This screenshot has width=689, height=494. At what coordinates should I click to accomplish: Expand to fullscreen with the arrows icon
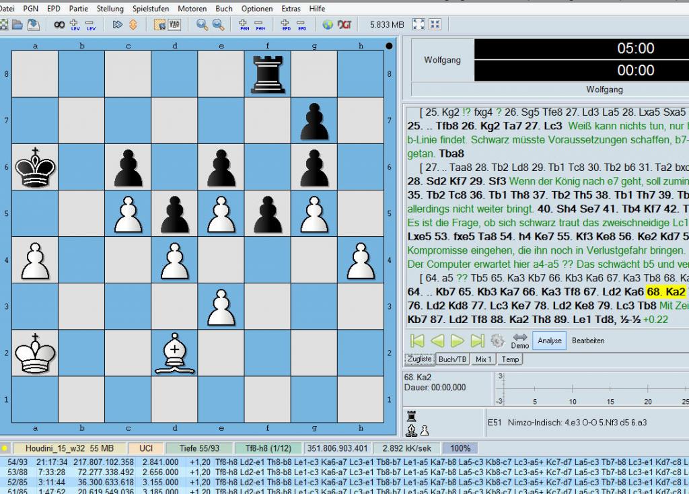click(x=419, y=25)
